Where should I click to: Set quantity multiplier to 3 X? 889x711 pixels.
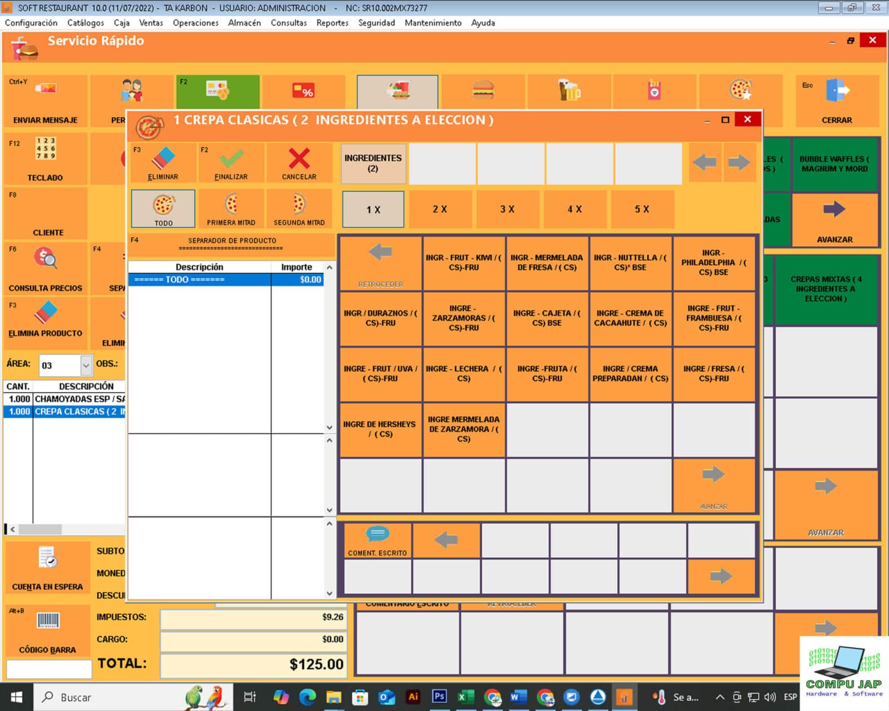coord(507,209)
